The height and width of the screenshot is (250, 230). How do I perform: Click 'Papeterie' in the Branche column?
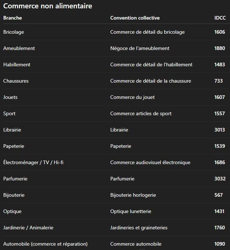(13, 146)
